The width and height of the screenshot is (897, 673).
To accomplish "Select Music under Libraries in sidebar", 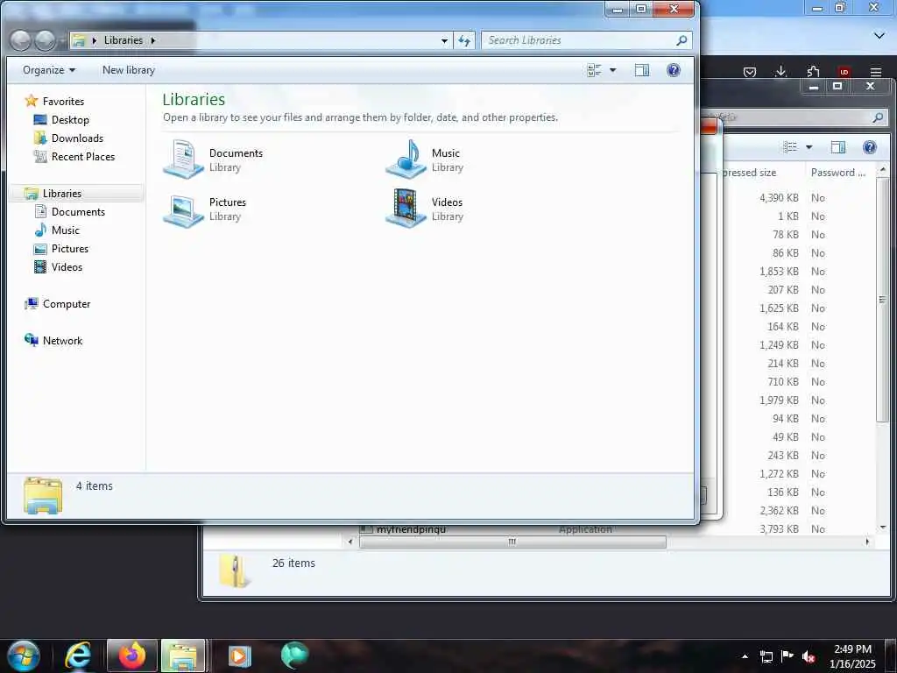I will (x=65, y=230).
